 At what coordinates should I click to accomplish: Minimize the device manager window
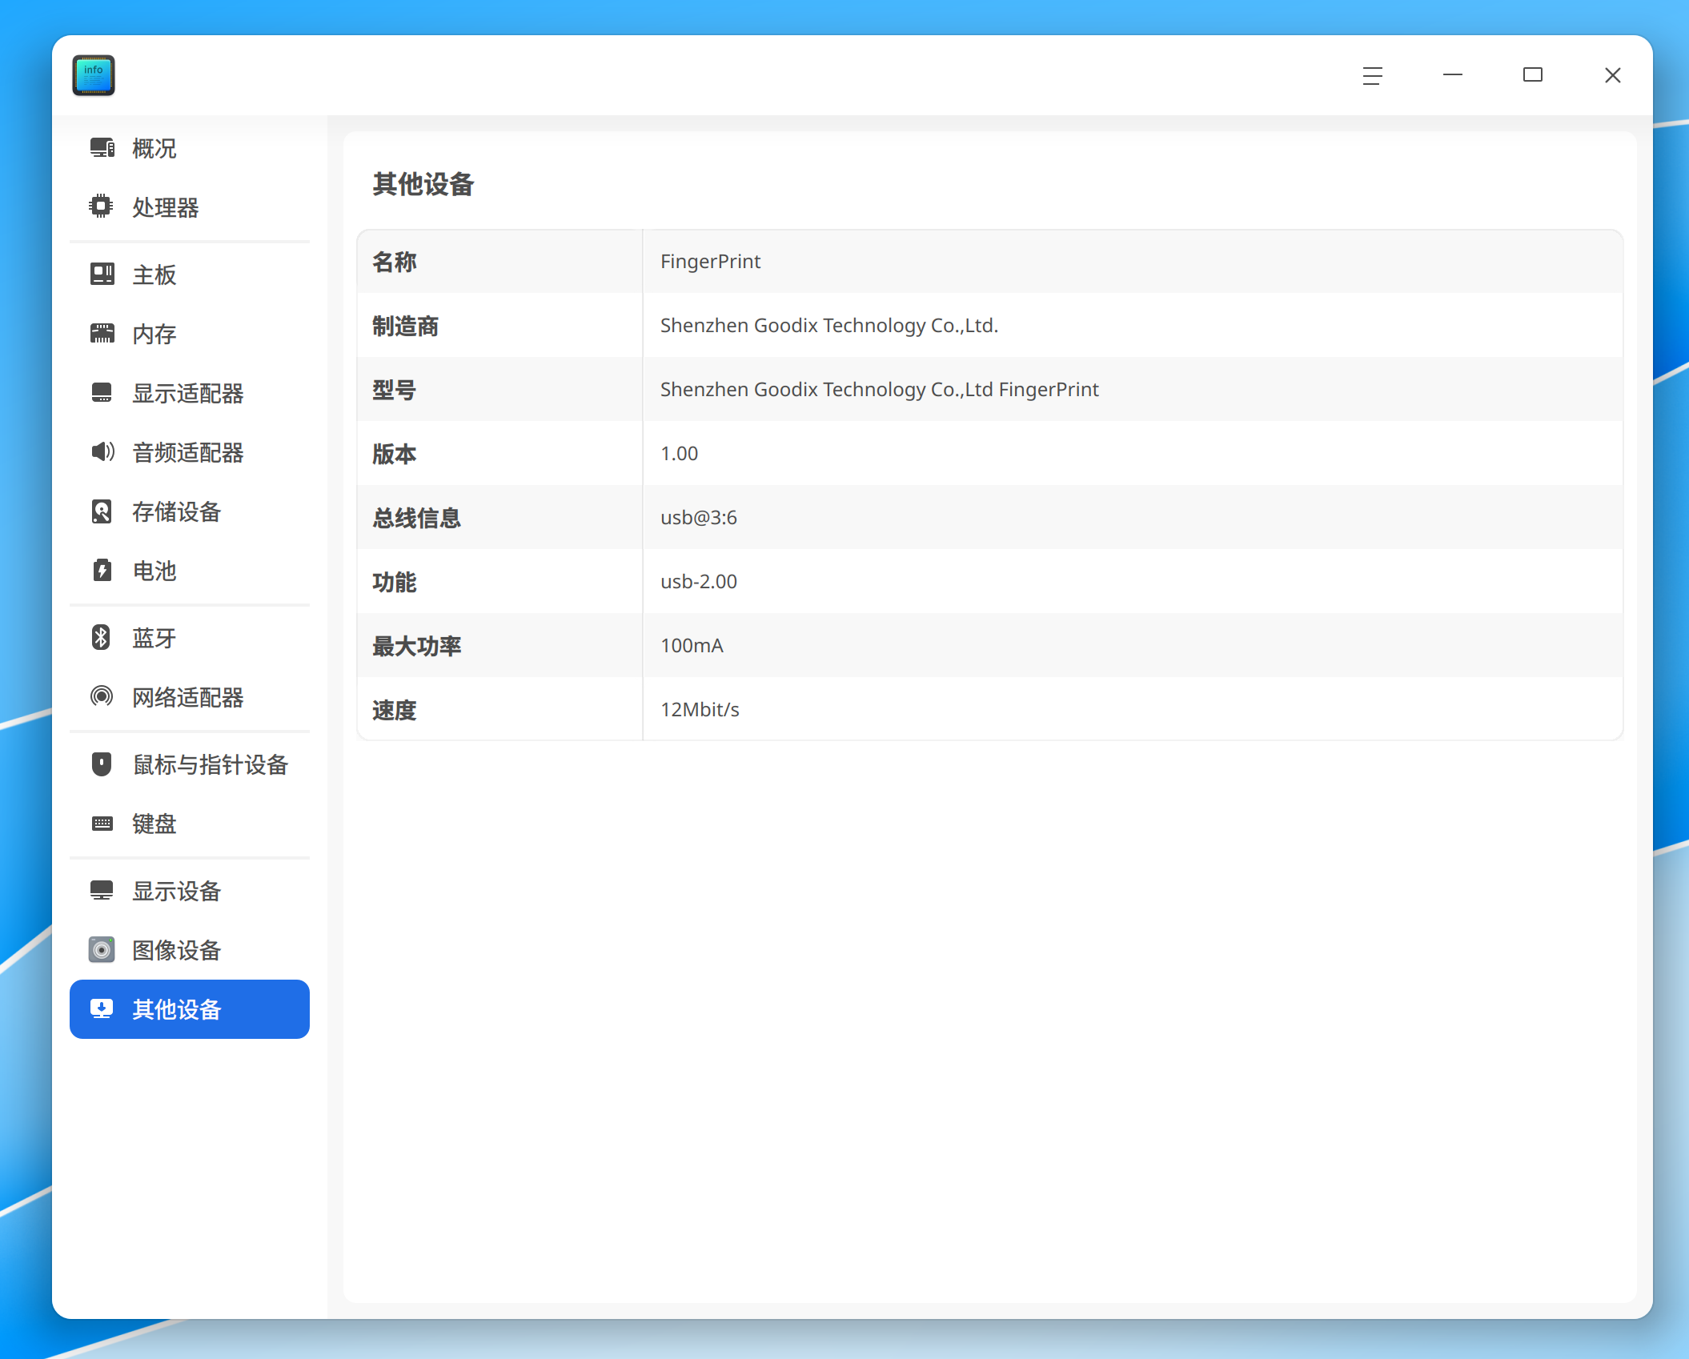(1453, 75)
